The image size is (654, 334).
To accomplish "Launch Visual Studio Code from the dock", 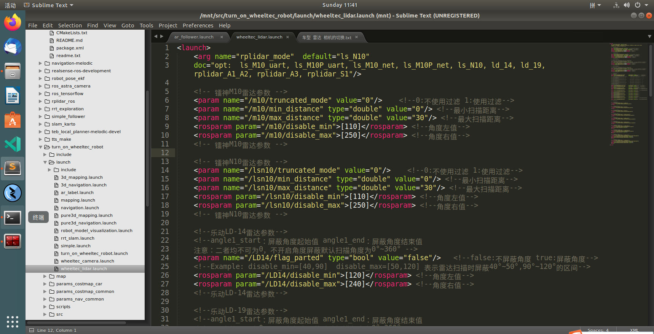I will (13, 144).
